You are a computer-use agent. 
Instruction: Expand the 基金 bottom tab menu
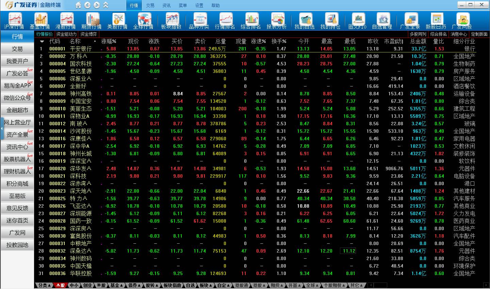116,285
